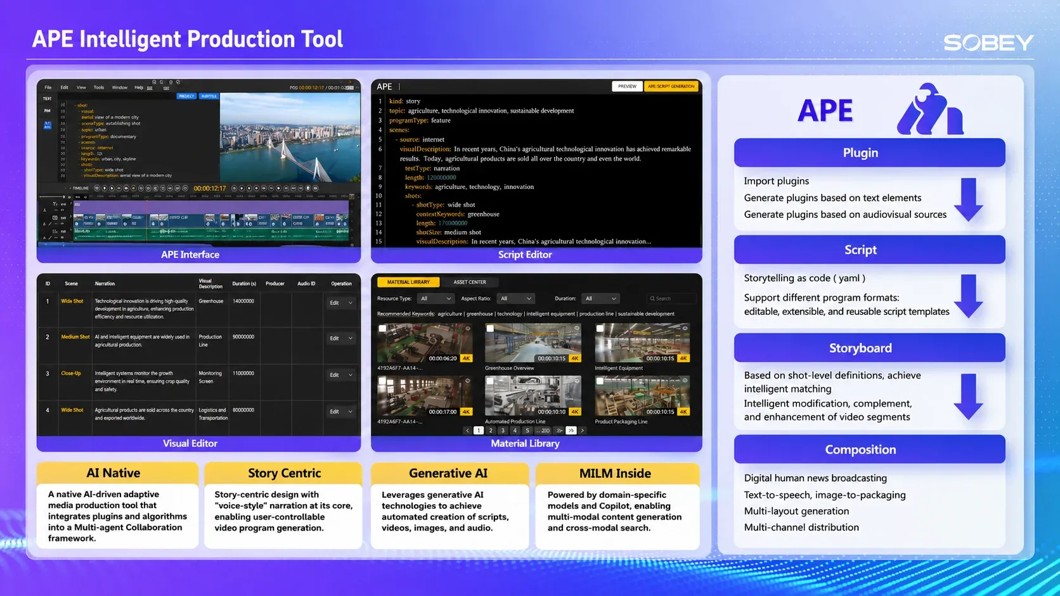The width and height of the screenshot is (1060, 596).
Task: Click the "programType: feature" script line
Action: (x=420, y=120)
